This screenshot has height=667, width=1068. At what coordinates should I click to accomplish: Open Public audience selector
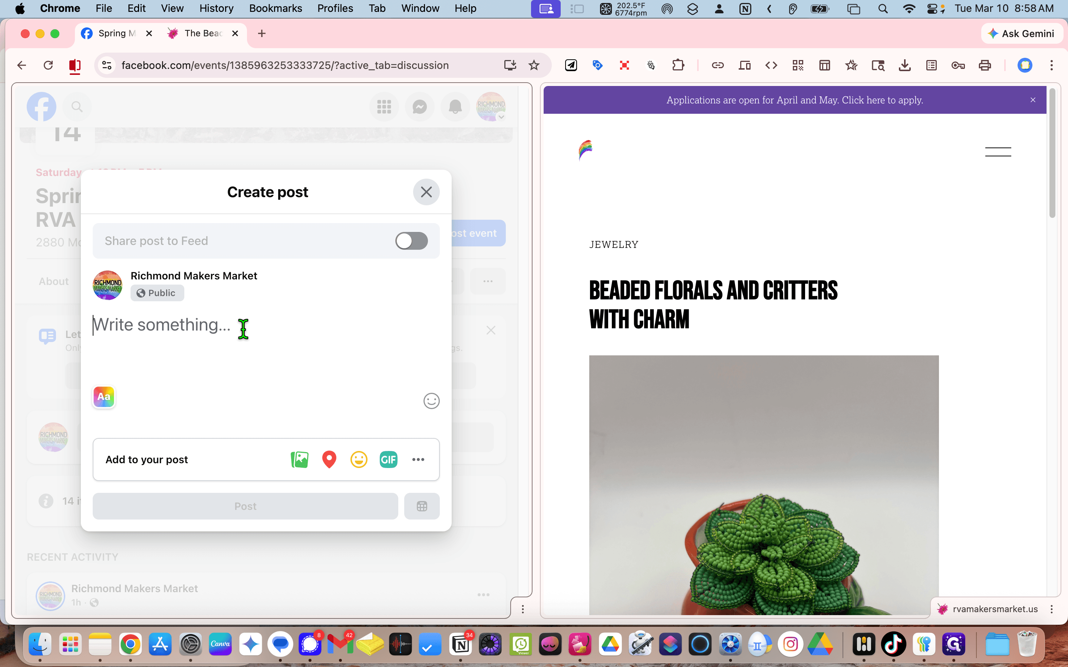tap(157, 293)
